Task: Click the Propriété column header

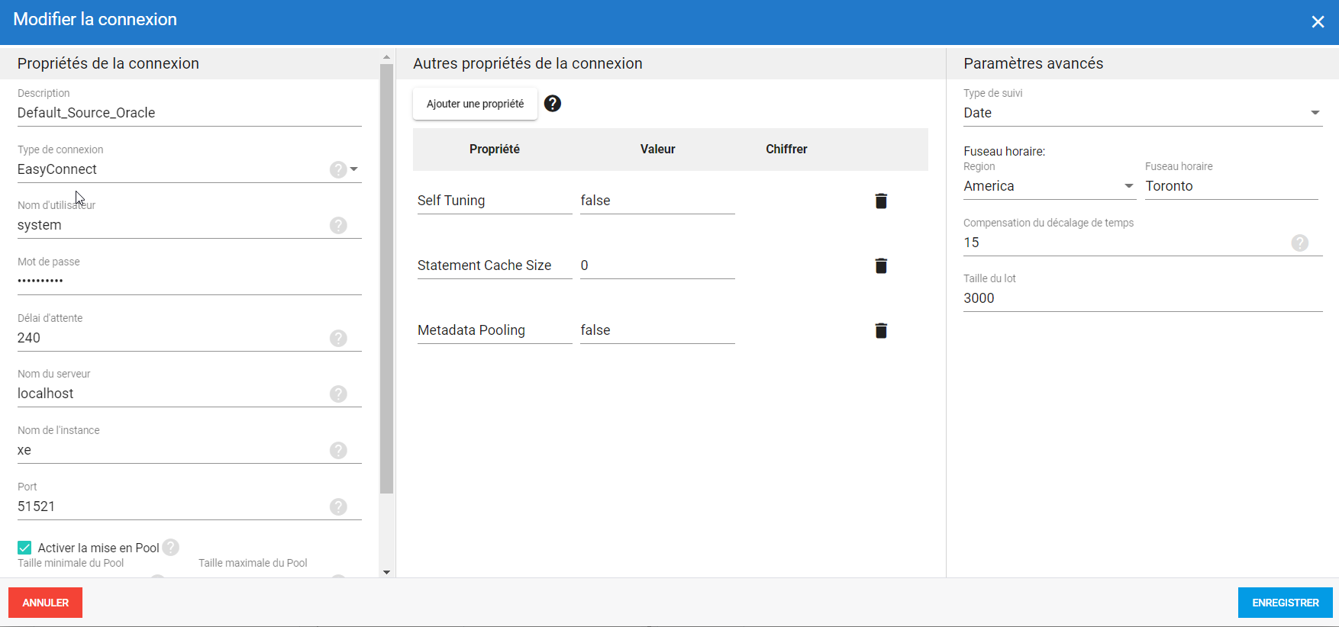Action: click(x=495, y=150)
